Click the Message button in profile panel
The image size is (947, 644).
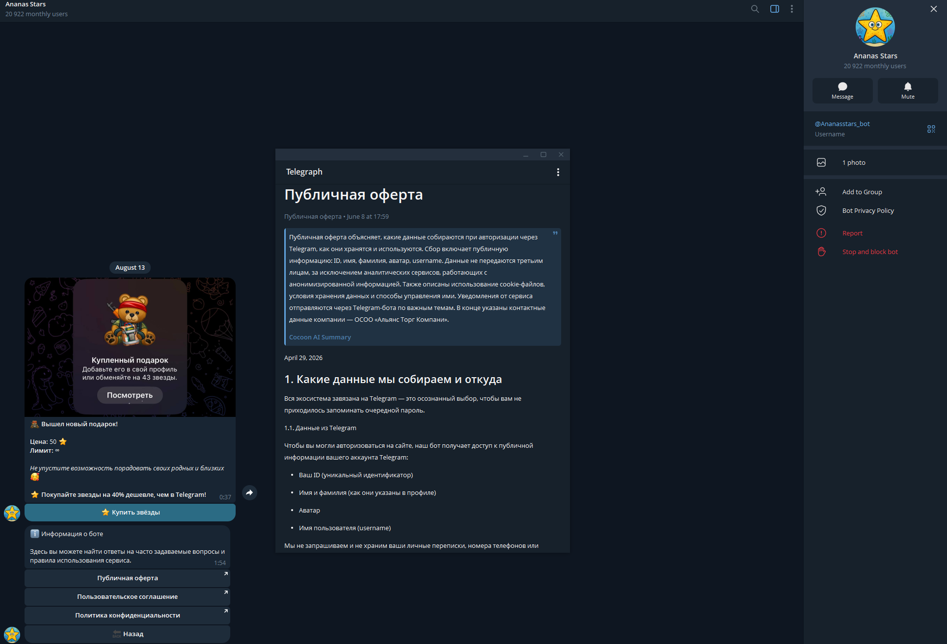tap(842, 91)
